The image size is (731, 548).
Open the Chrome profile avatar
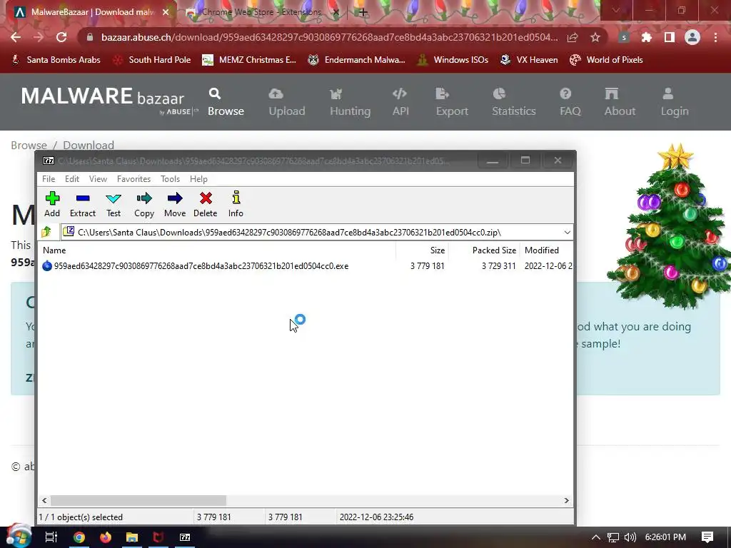[x=692, y=37]
